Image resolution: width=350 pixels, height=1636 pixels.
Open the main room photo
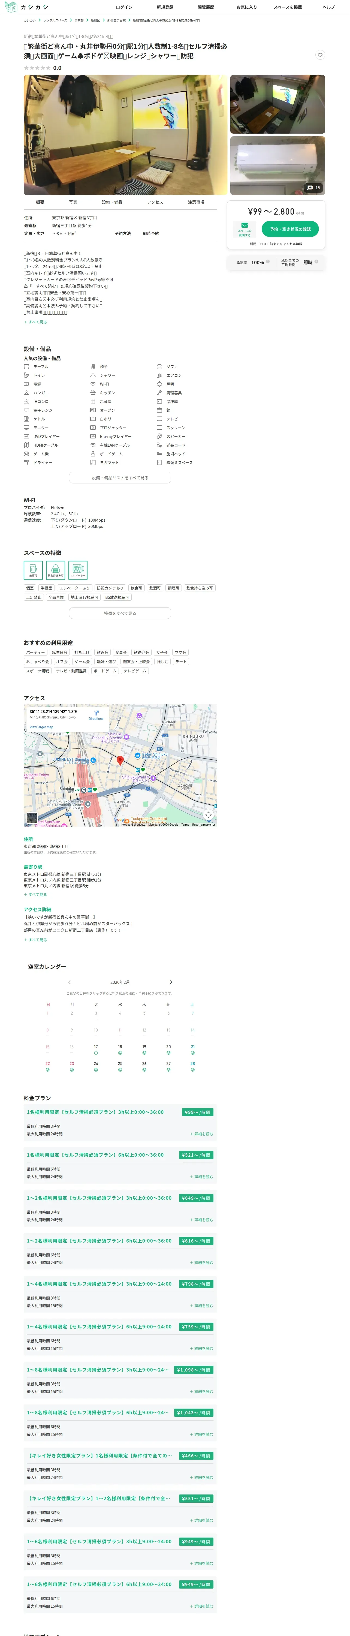[x=125, y=135]
